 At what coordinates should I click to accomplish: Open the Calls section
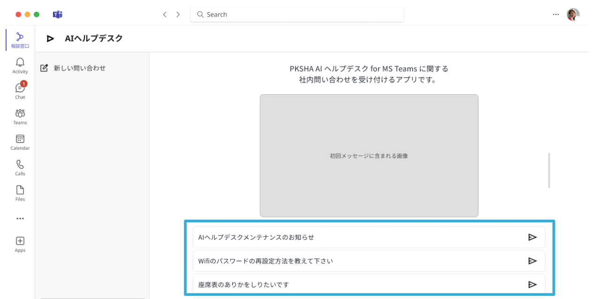pos(20,167)
